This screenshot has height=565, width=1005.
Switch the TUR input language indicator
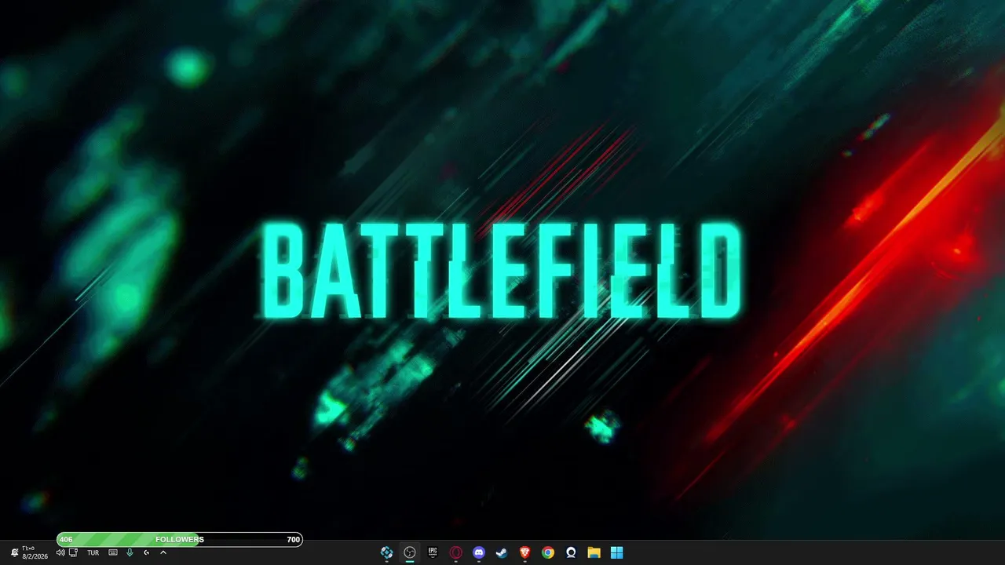pos(93,552)
